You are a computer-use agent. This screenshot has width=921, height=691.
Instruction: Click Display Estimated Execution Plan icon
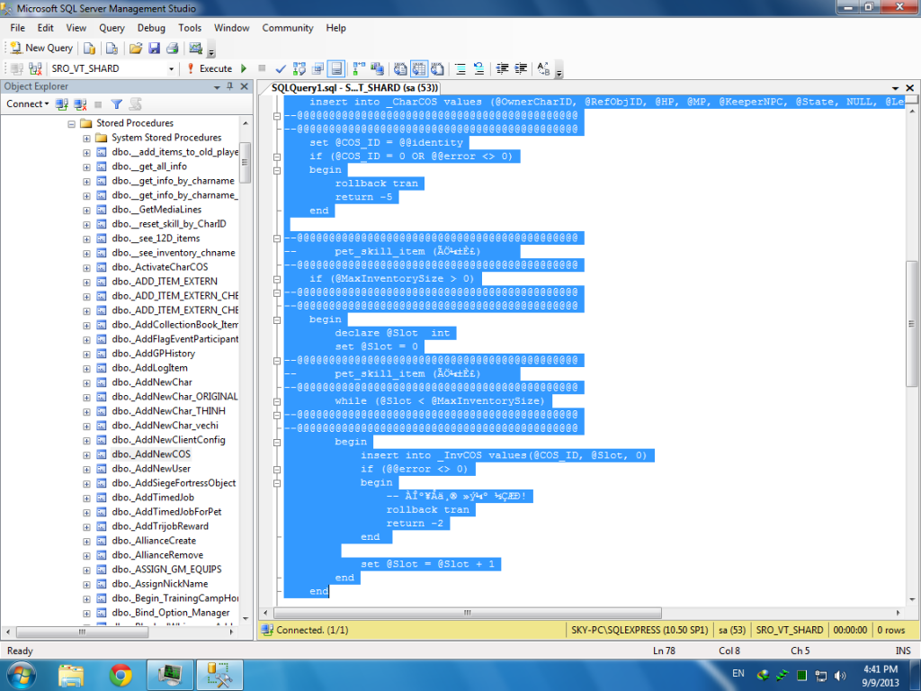point(299,68)
